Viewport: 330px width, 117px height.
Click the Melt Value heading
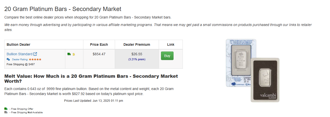click(91, 78)
